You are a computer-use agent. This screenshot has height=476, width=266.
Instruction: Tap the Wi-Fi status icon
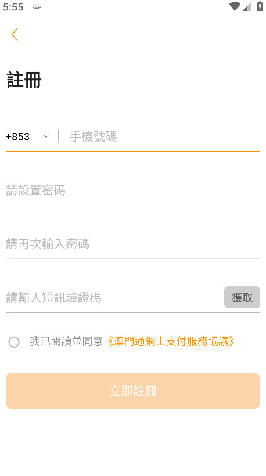point(235,6)
